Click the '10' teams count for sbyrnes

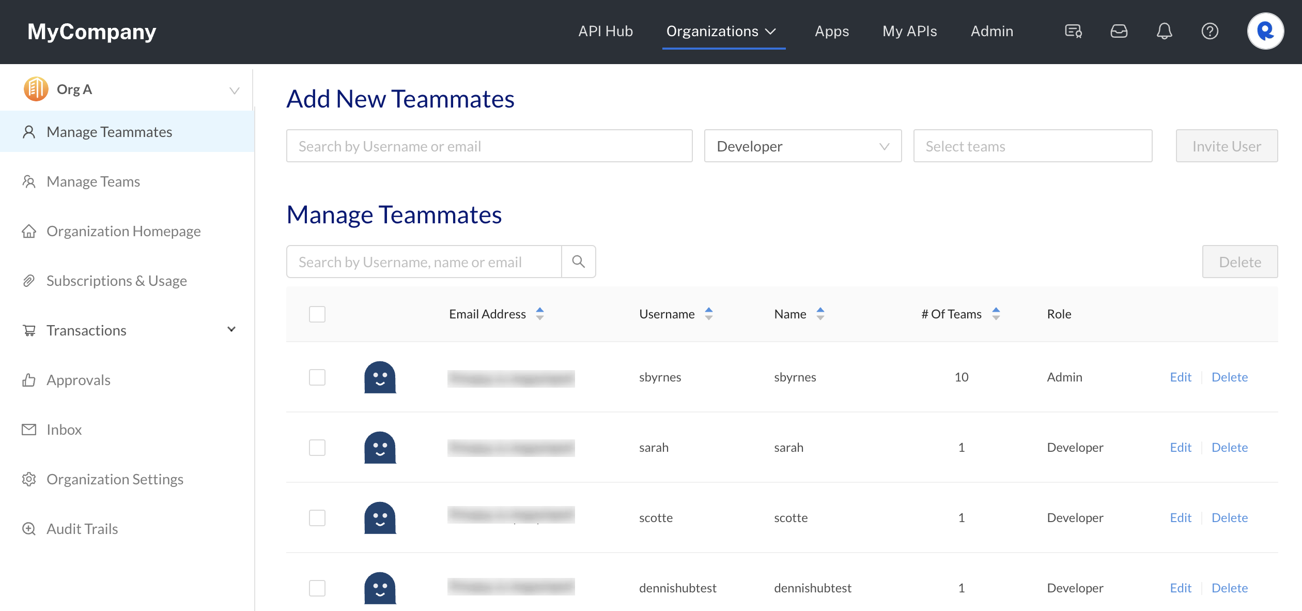[x=961, y=377]
